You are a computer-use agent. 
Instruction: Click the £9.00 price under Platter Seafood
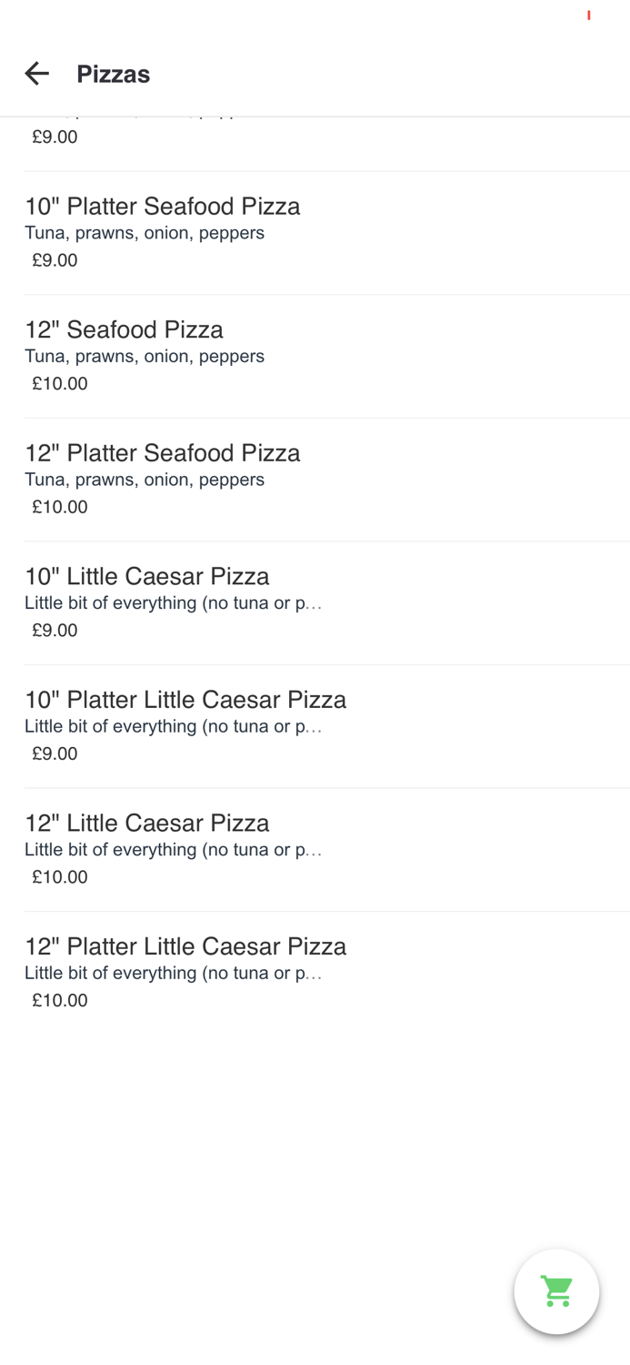(x=51, y=259)
